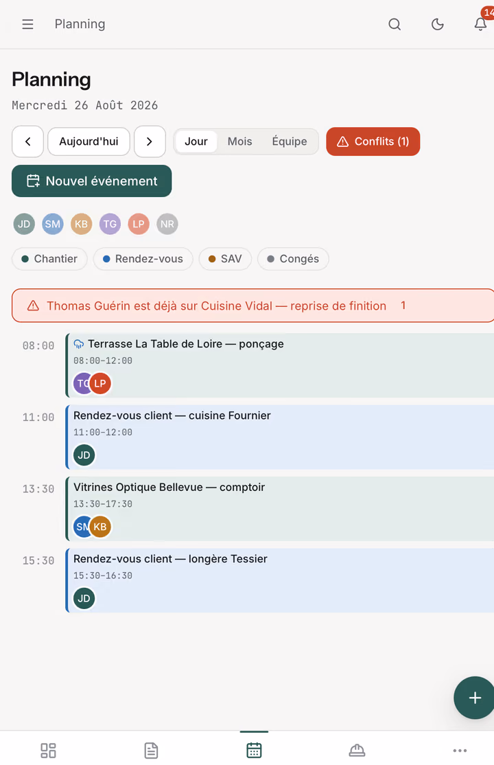
Task: Open the calendar tab in bottom bar
Action: click(254, 751)
